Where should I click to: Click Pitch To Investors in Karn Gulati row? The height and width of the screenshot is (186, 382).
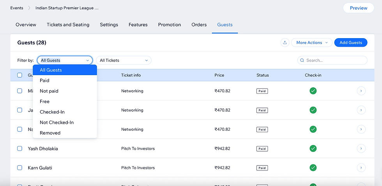[x=138, y=168]
